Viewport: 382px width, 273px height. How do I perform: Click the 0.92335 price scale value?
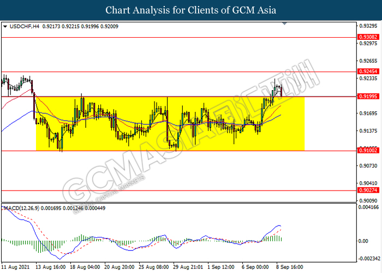point(368,79)
